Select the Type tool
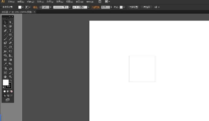 tap(10, 31)
